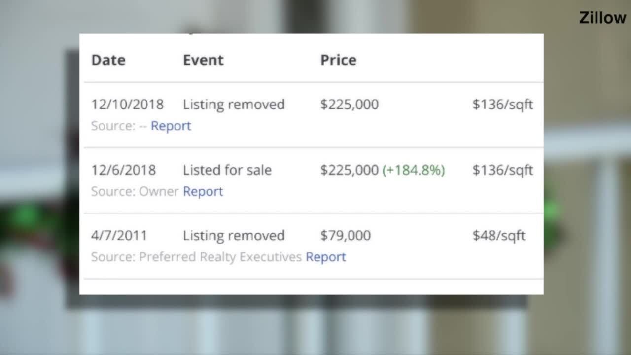
Task: Click the $79,000 price from 2011
Action: point(346,235)
